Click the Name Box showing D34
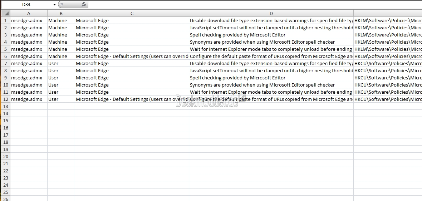 point(26,5)
